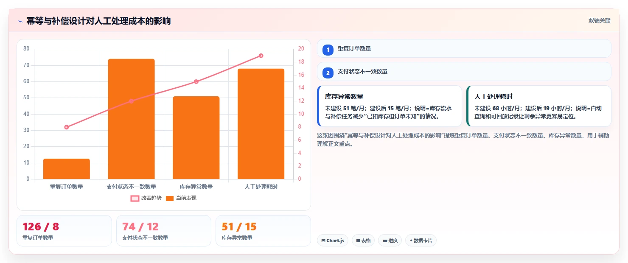Click the 库存异常数量 x-axis label
The height and width of the screenshot is (263, 628).
click(x=196, y=187)
